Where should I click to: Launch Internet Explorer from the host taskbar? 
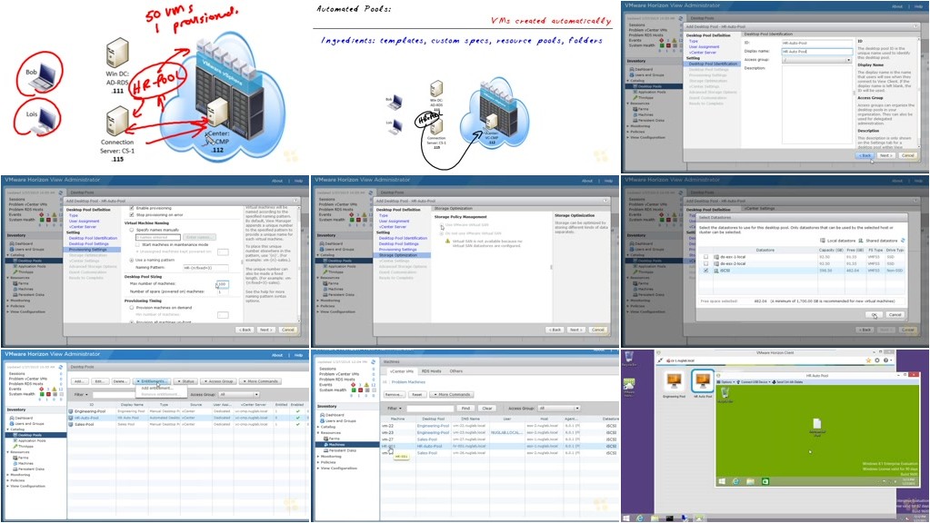click(640, 518)
